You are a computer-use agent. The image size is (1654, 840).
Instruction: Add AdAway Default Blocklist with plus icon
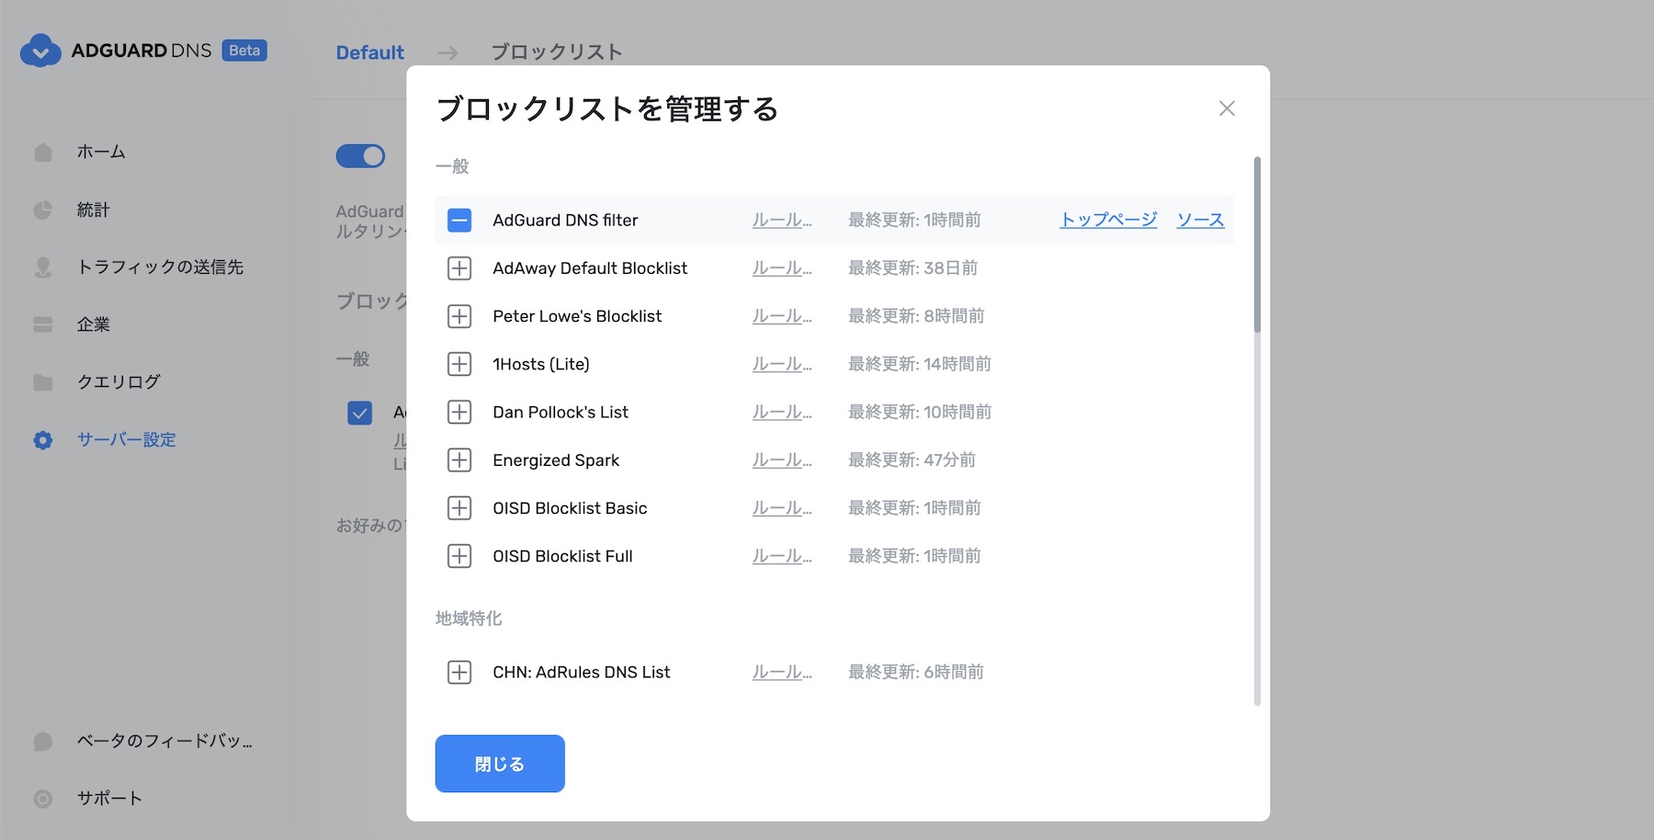(x=459, y=268)
